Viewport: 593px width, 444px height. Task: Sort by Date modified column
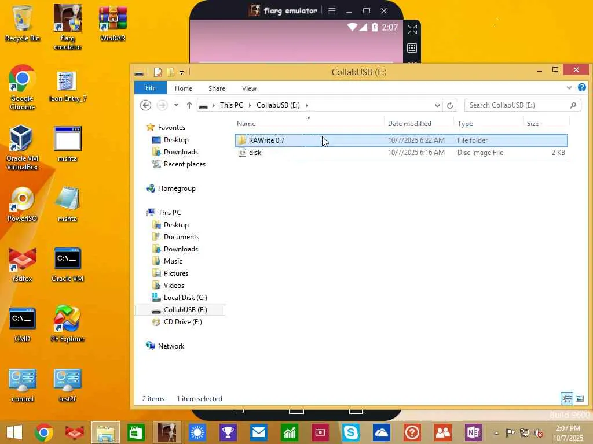click(419, 124)
